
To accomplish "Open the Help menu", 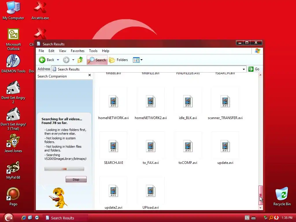I will (x=106, y=51).
